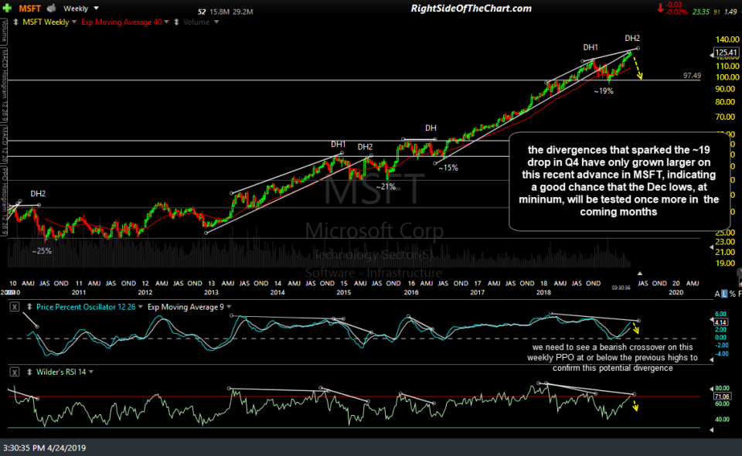Expand the MACD Histogram 17 28 9 collapsed panel
742x456 pixels.
(x=5, y=81)
